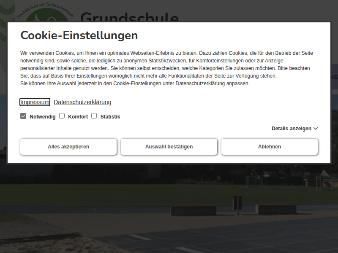Check the Statistik checkbox
338x253 pixels.
(94, 116)
